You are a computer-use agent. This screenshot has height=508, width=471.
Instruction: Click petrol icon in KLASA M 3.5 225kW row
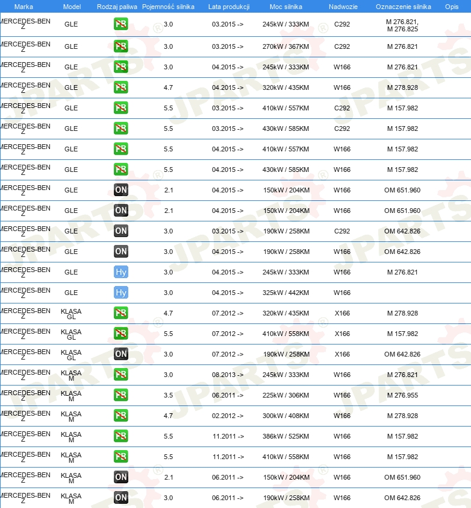pyautogui.click(x=120, y=395)
